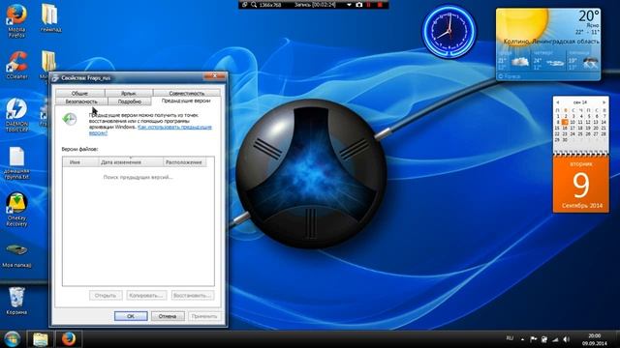Viewport: 620px width, 348px height.
Task: Click the RU language indicator
Action: coord(510,338)
